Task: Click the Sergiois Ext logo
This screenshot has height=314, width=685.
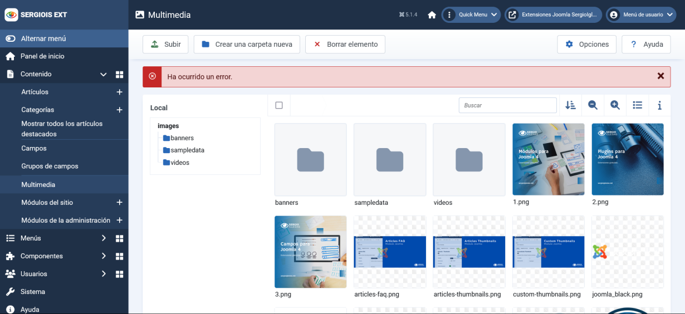Action: 36,15
